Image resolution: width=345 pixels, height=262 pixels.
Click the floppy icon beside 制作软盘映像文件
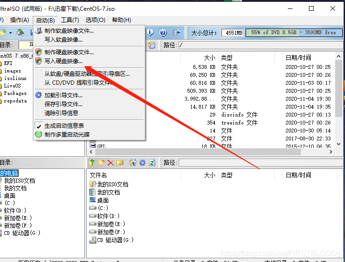click(38, 30)
